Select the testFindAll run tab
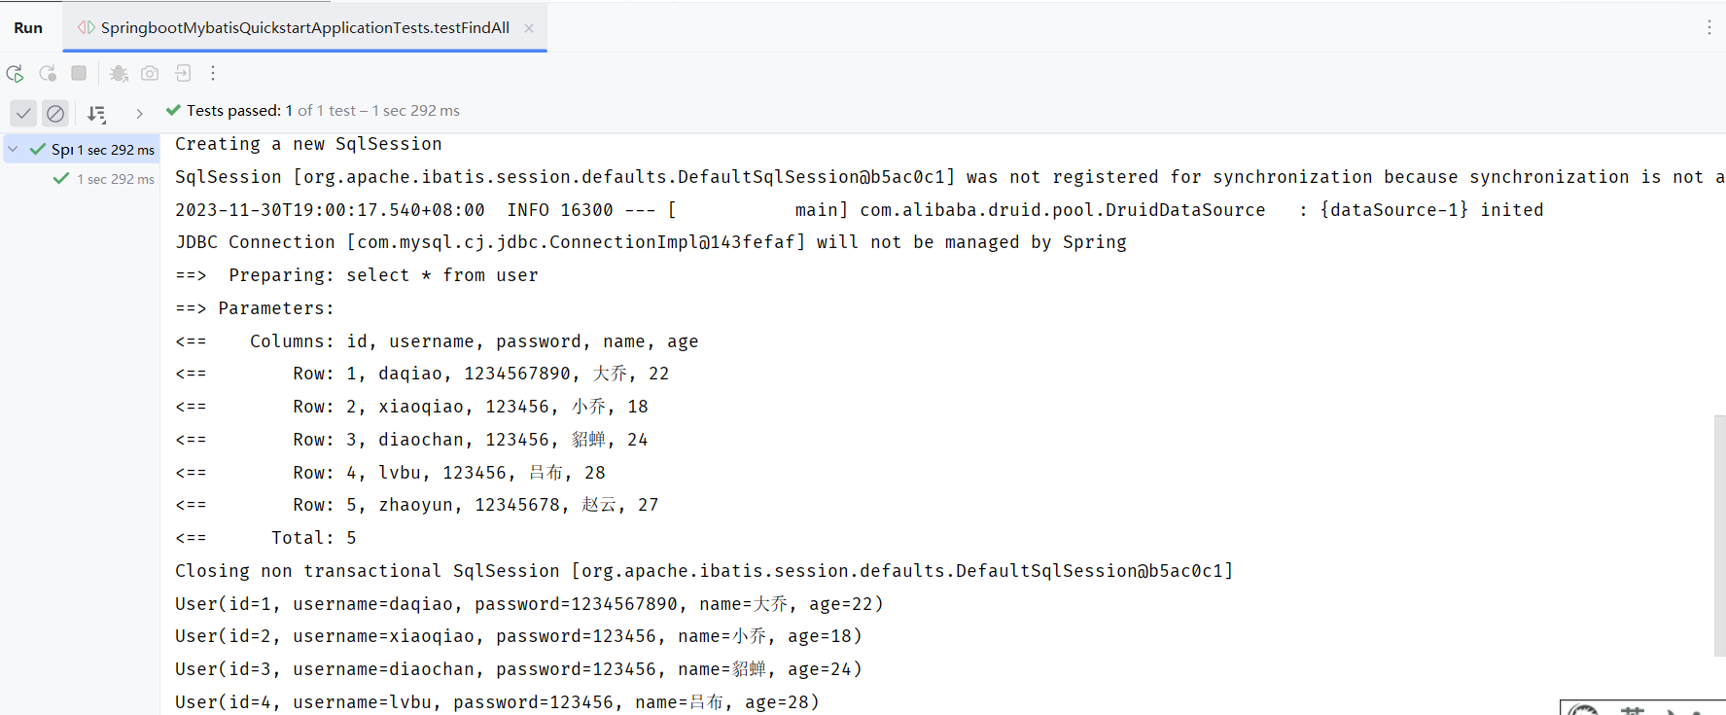The image size is (1726, 715). click(304, 27)
